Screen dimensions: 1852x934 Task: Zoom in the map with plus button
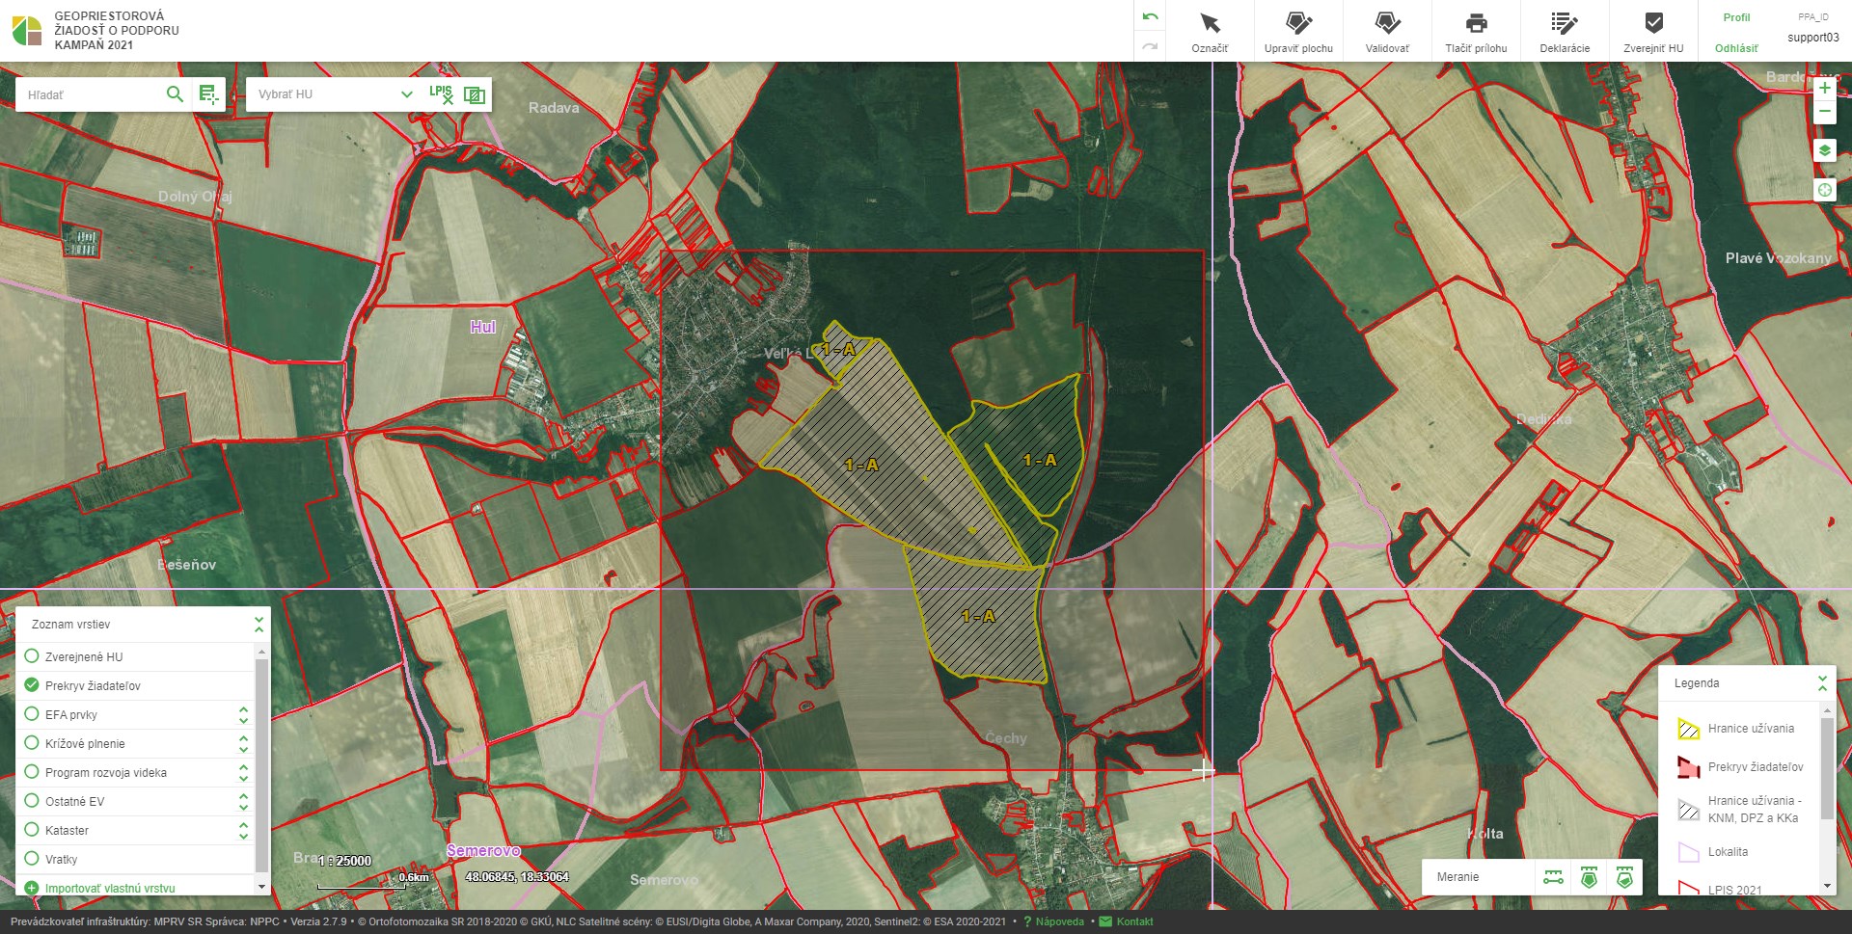tap(1824, 88)
